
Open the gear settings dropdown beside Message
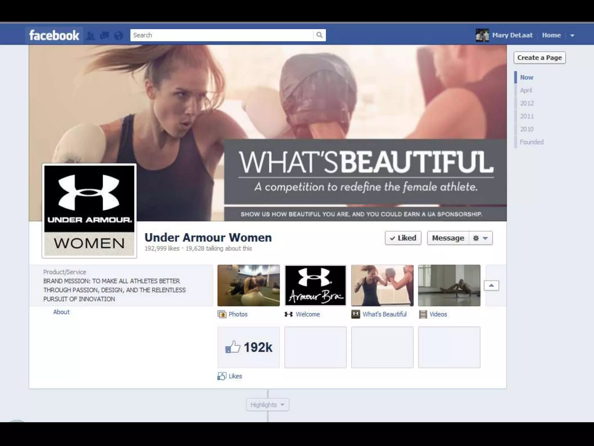[480, 238]
